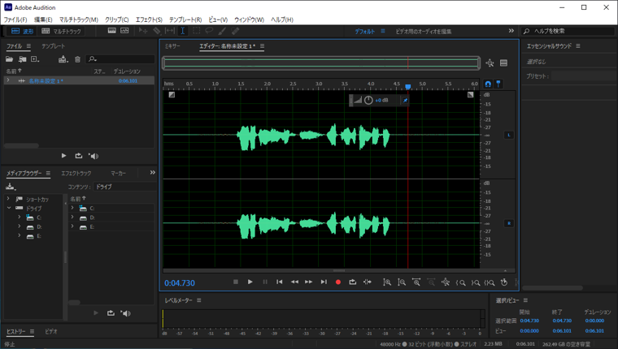Screen dimensions: 618x349
Task: Switch to the ビデオ tab
Action: 51,331
